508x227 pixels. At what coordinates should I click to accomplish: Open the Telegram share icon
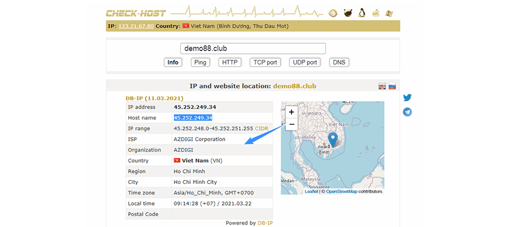point(407,112)
